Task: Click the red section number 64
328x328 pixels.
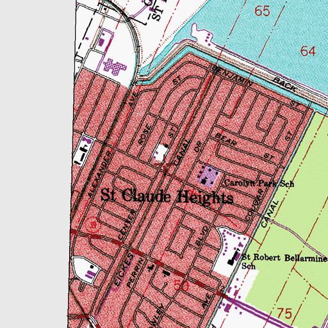Action: pos(308,51)
